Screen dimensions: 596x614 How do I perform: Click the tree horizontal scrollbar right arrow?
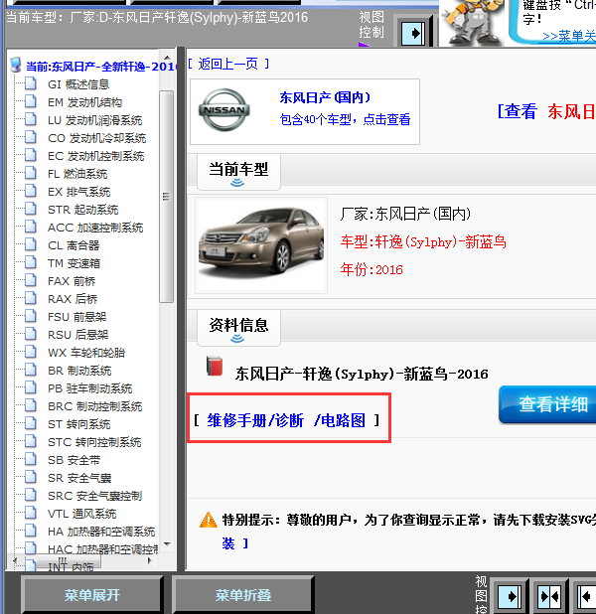coord(150,560)
